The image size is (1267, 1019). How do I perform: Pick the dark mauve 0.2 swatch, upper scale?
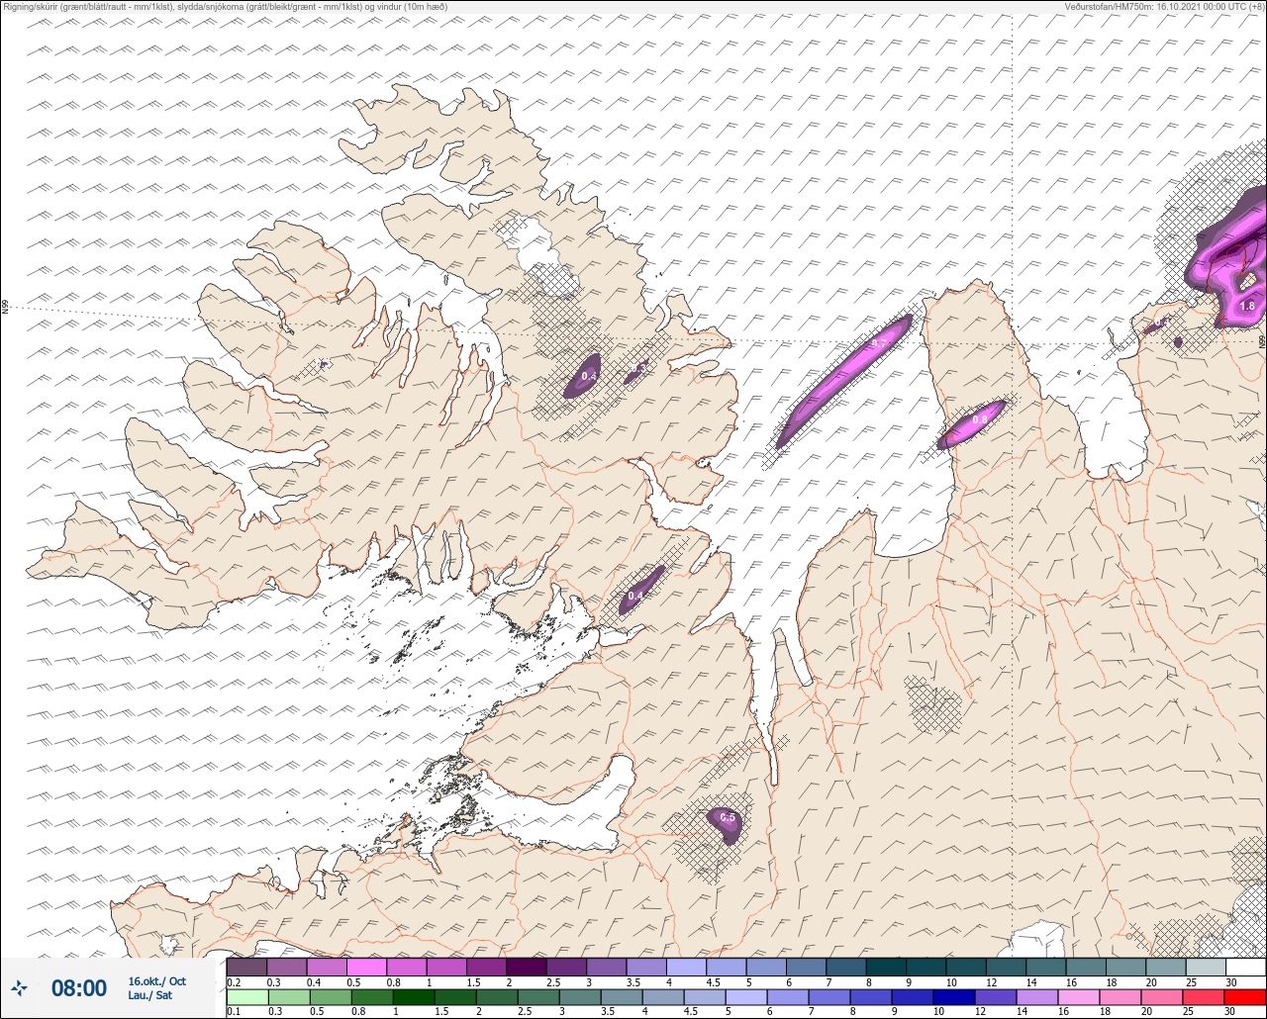pos(246,967)
